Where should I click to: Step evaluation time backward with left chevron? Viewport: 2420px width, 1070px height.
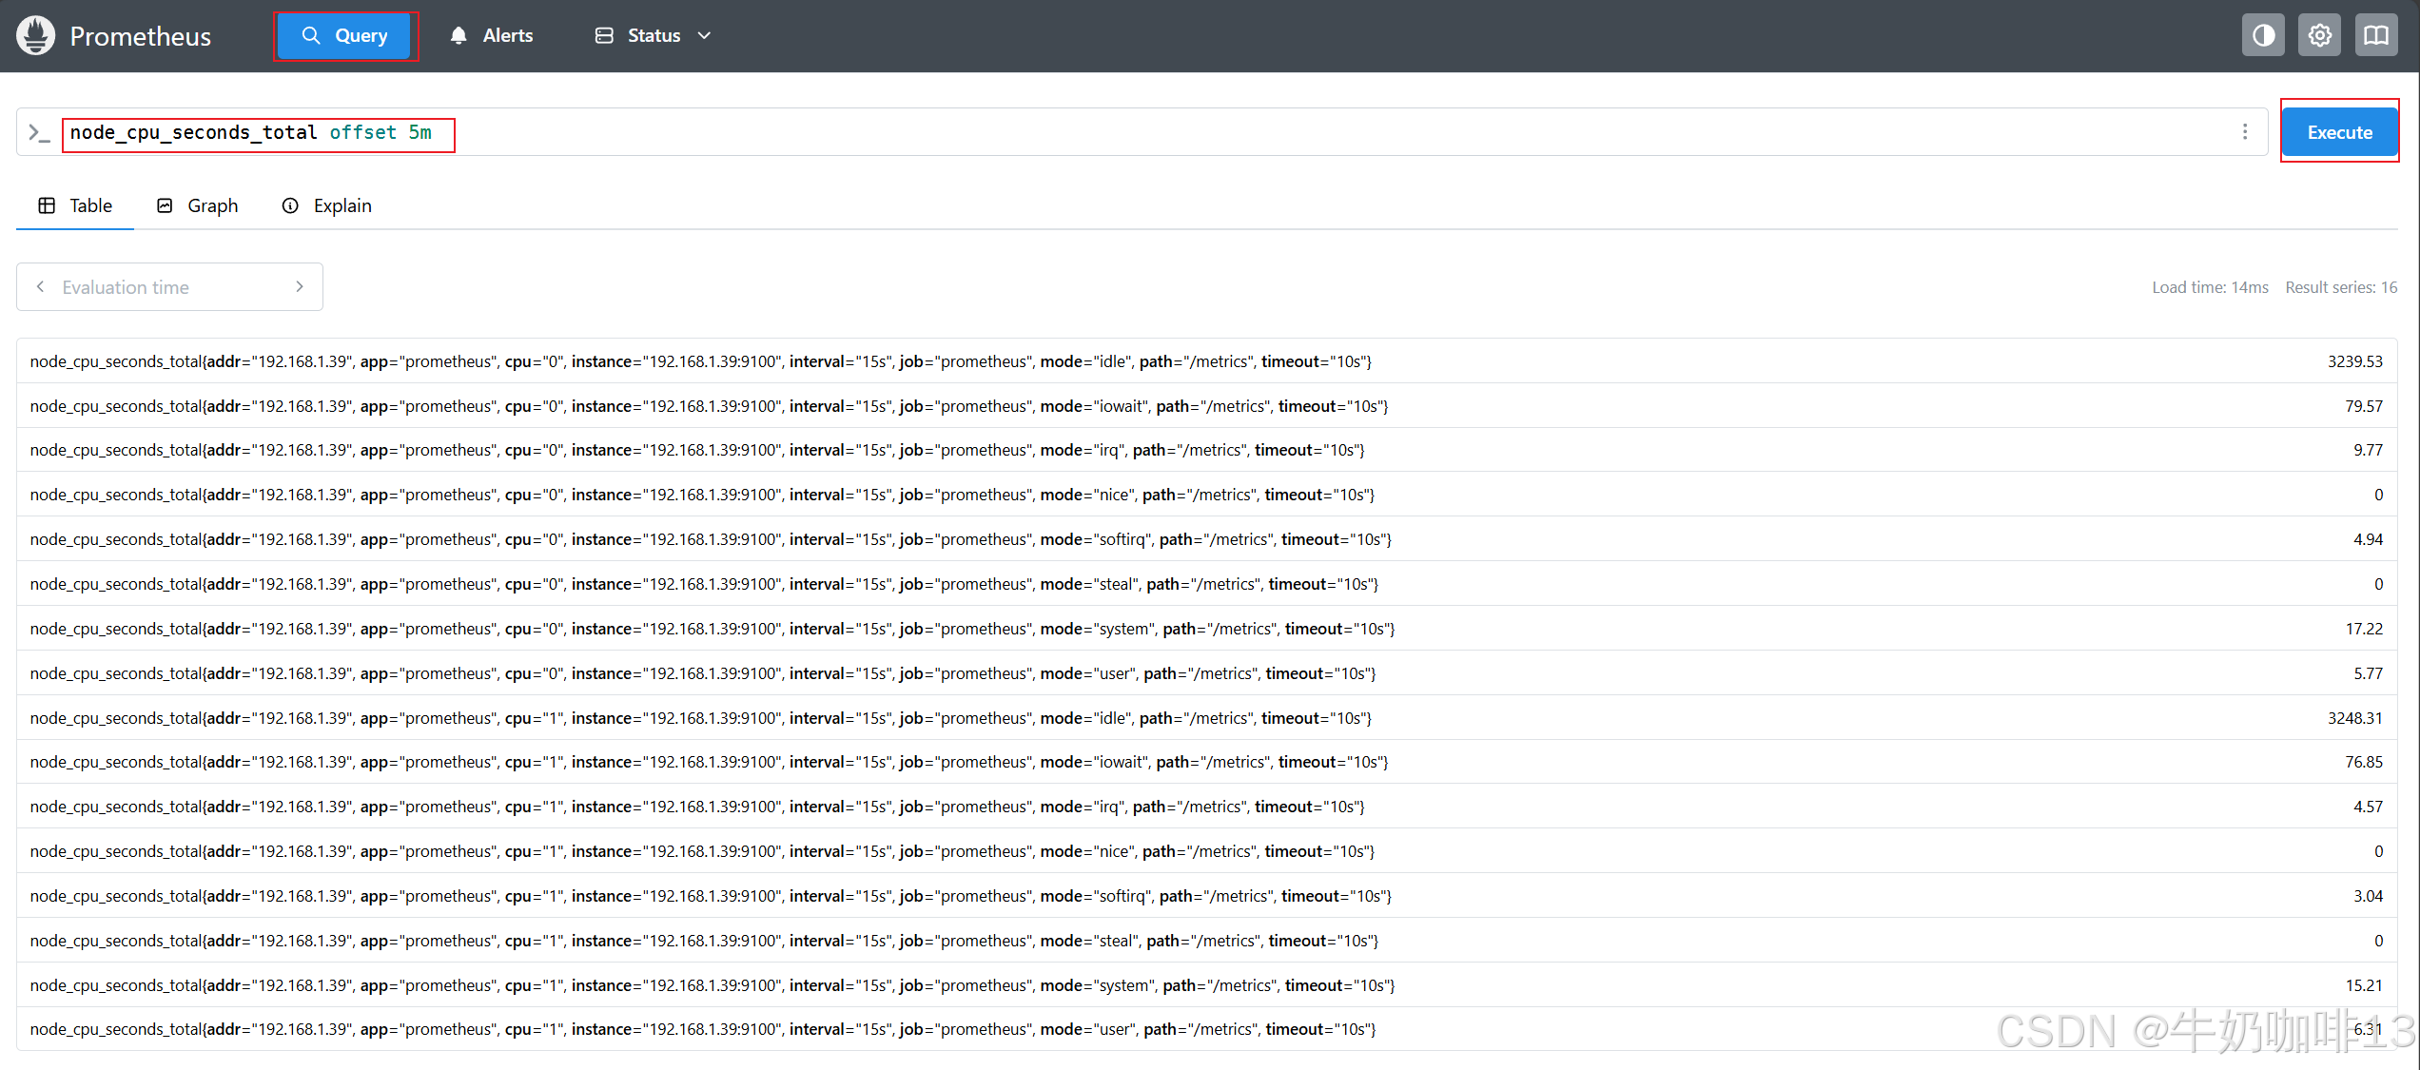[40, 287]
